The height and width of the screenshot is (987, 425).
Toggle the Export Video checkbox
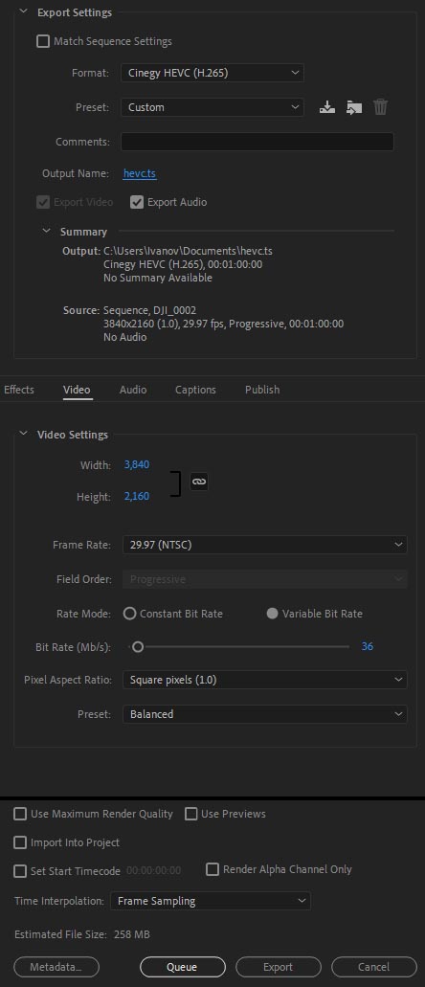coord(43,202)
